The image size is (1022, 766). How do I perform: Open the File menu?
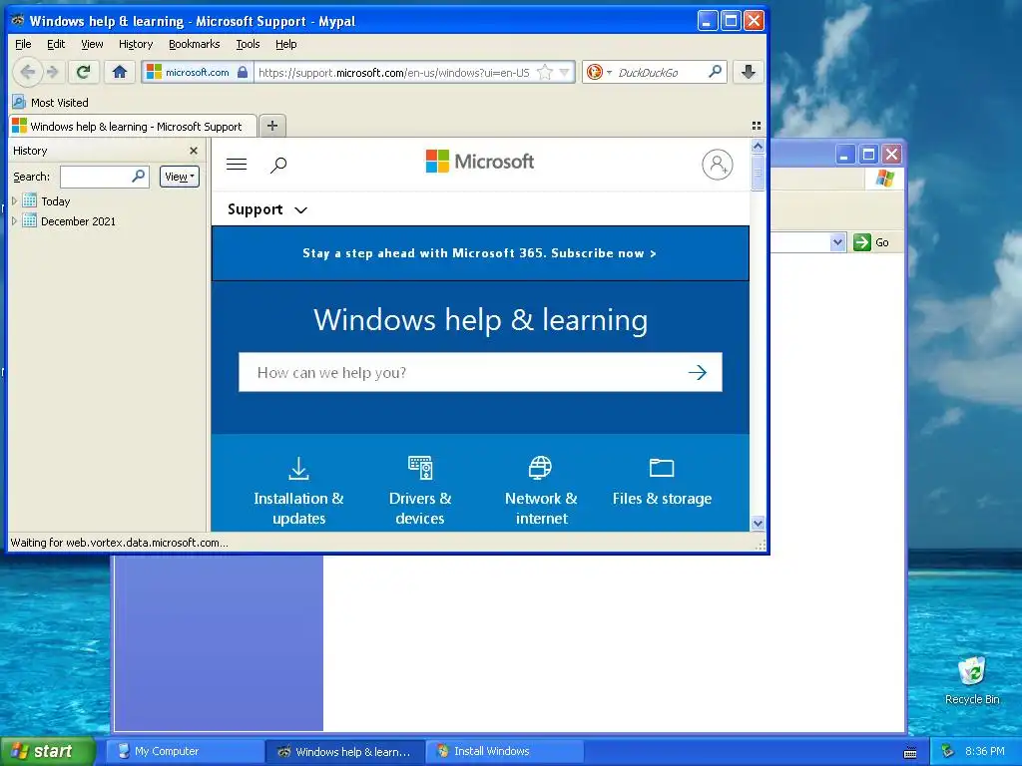[x=23, y=44]
